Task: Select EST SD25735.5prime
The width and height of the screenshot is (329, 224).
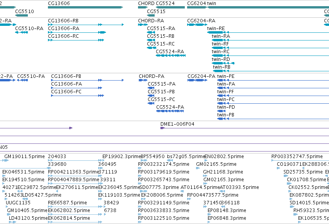Action: tap(303, 172)
